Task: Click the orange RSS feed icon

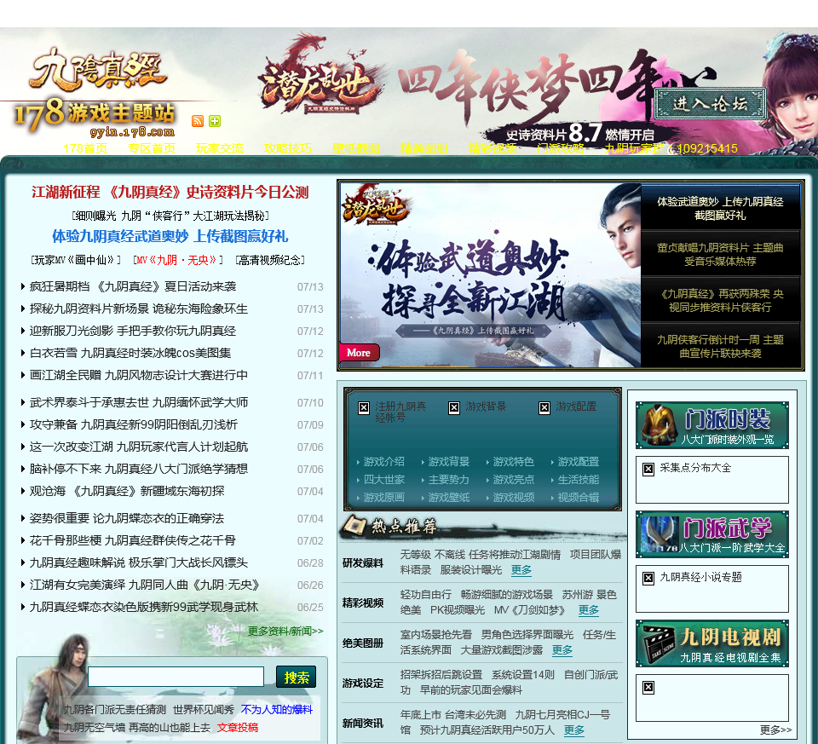Action: click(198, 121)
